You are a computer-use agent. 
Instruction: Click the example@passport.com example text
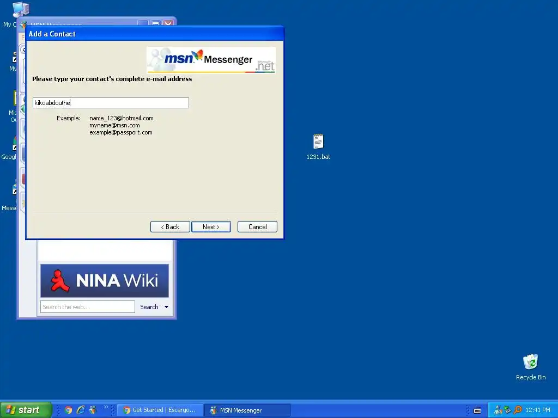[x=121, y=133]
